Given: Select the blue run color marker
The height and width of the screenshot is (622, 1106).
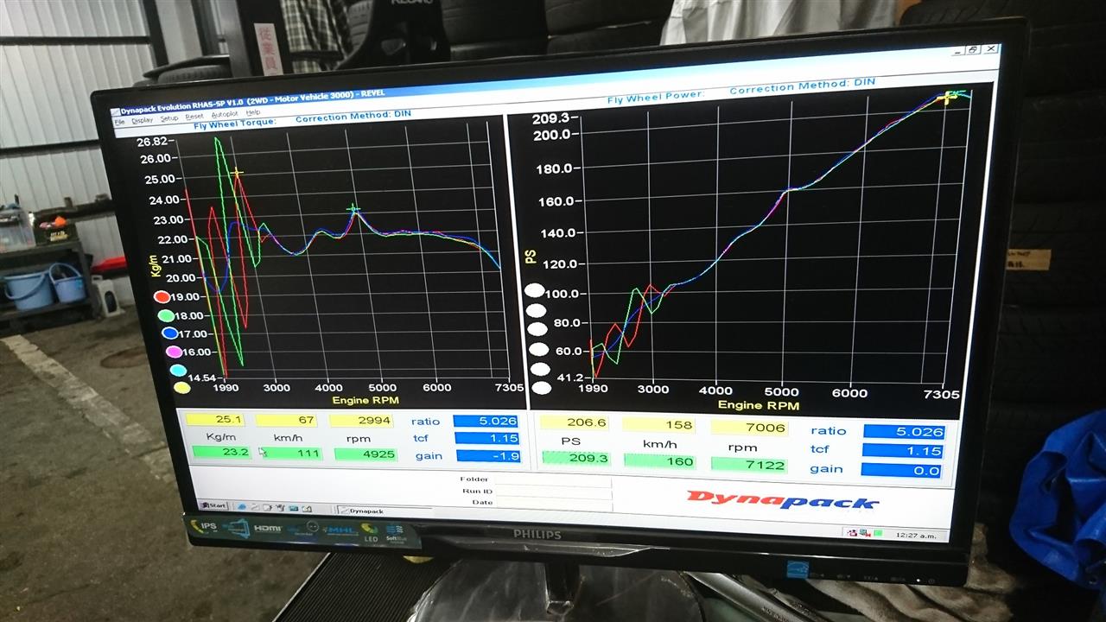Looking at the screenshot, I should point(170,333).
